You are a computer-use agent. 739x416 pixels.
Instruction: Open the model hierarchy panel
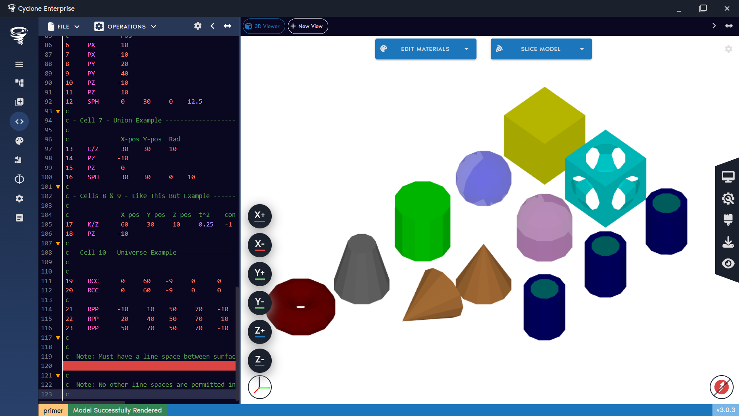(x=19, y=83)
